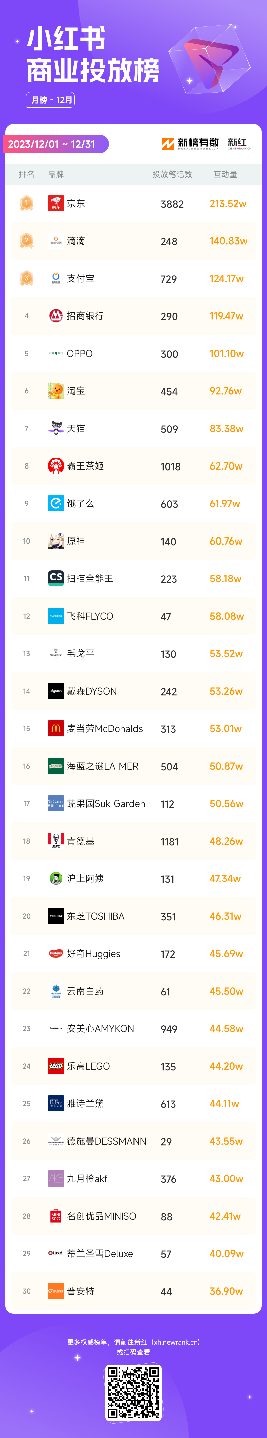
Task: Click the gold rank 1 medal badge
Action: pyautogui.click(x=27, y=203)
